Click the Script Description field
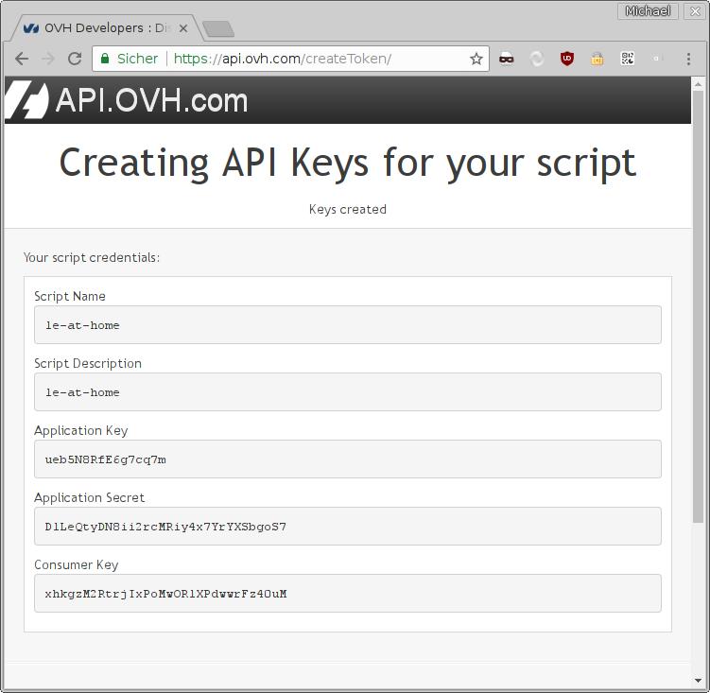Screen dimensions: 710x693 (347, 391)
